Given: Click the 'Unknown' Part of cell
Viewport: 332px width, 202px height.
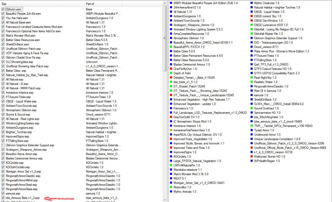Looking at the screenshot, I should coord(92,62).
